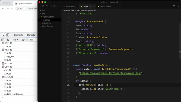Clear the DevTools console
This screenshot has height=102, width=181.
pyautogui.click(x=8, y=40)
